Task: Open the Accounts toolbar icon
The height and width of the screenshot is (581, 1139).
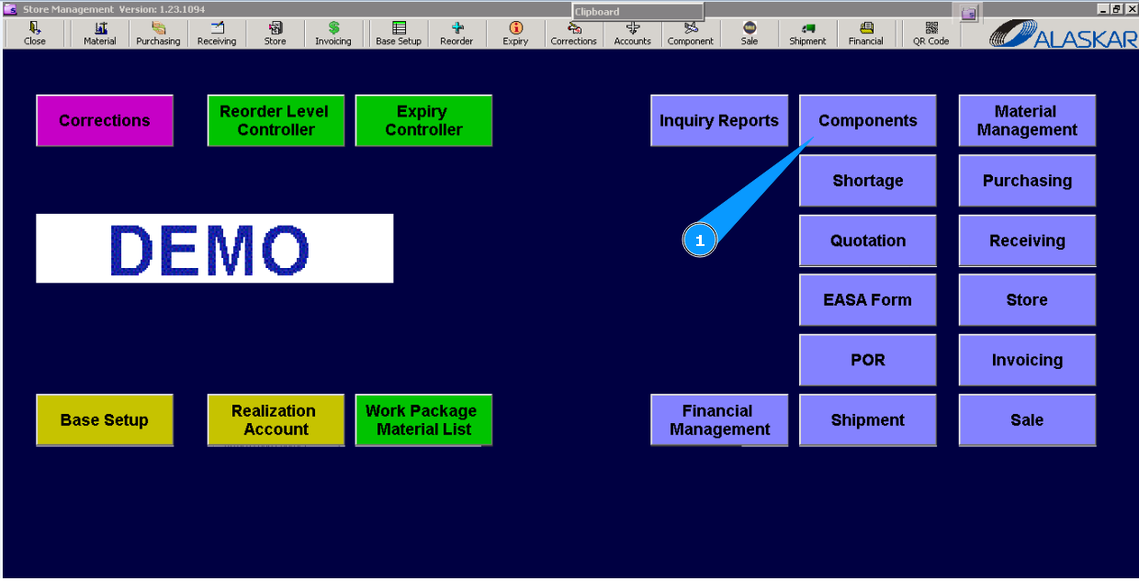Action: (632, 34)
